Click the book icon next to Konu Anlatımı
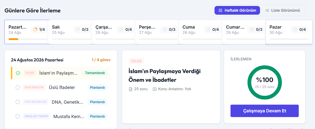This screenshot has width=315, height=129. 155,89
